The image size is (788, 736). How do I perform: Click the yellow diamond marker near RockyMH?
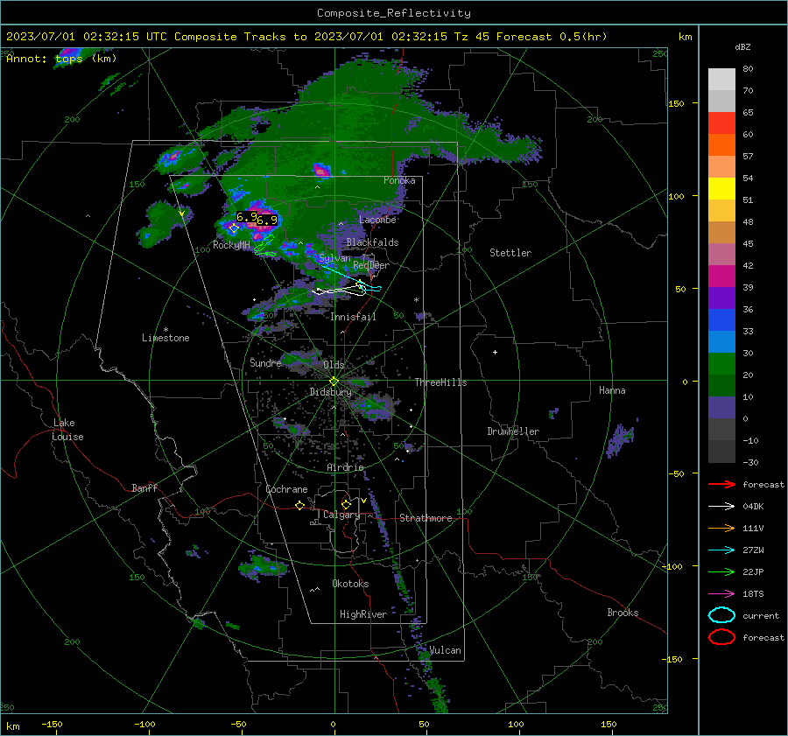[234, 228]
